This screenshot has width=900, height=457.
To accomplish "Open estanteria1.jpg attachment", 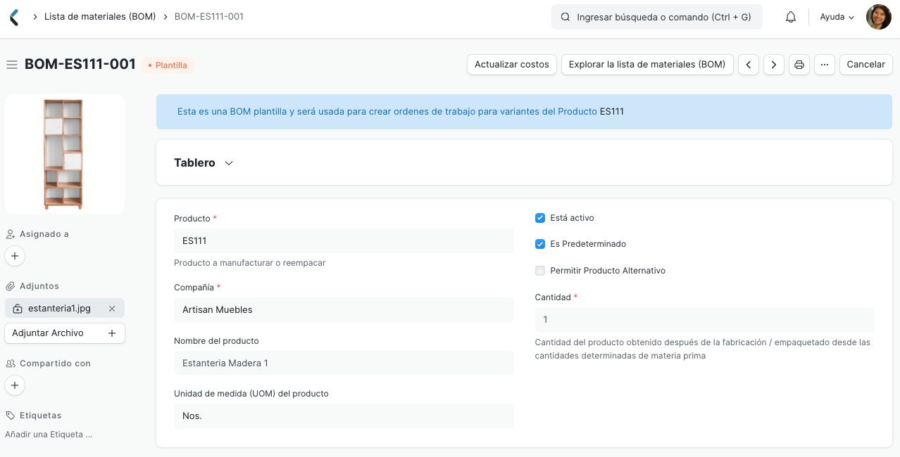I will tap(59, 309).
